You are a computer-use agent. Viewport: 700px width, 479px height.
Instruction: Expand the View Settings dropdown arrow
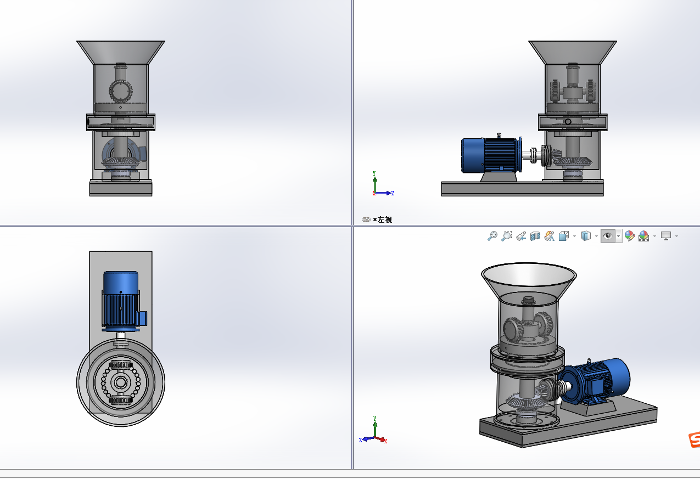[676, 236]
